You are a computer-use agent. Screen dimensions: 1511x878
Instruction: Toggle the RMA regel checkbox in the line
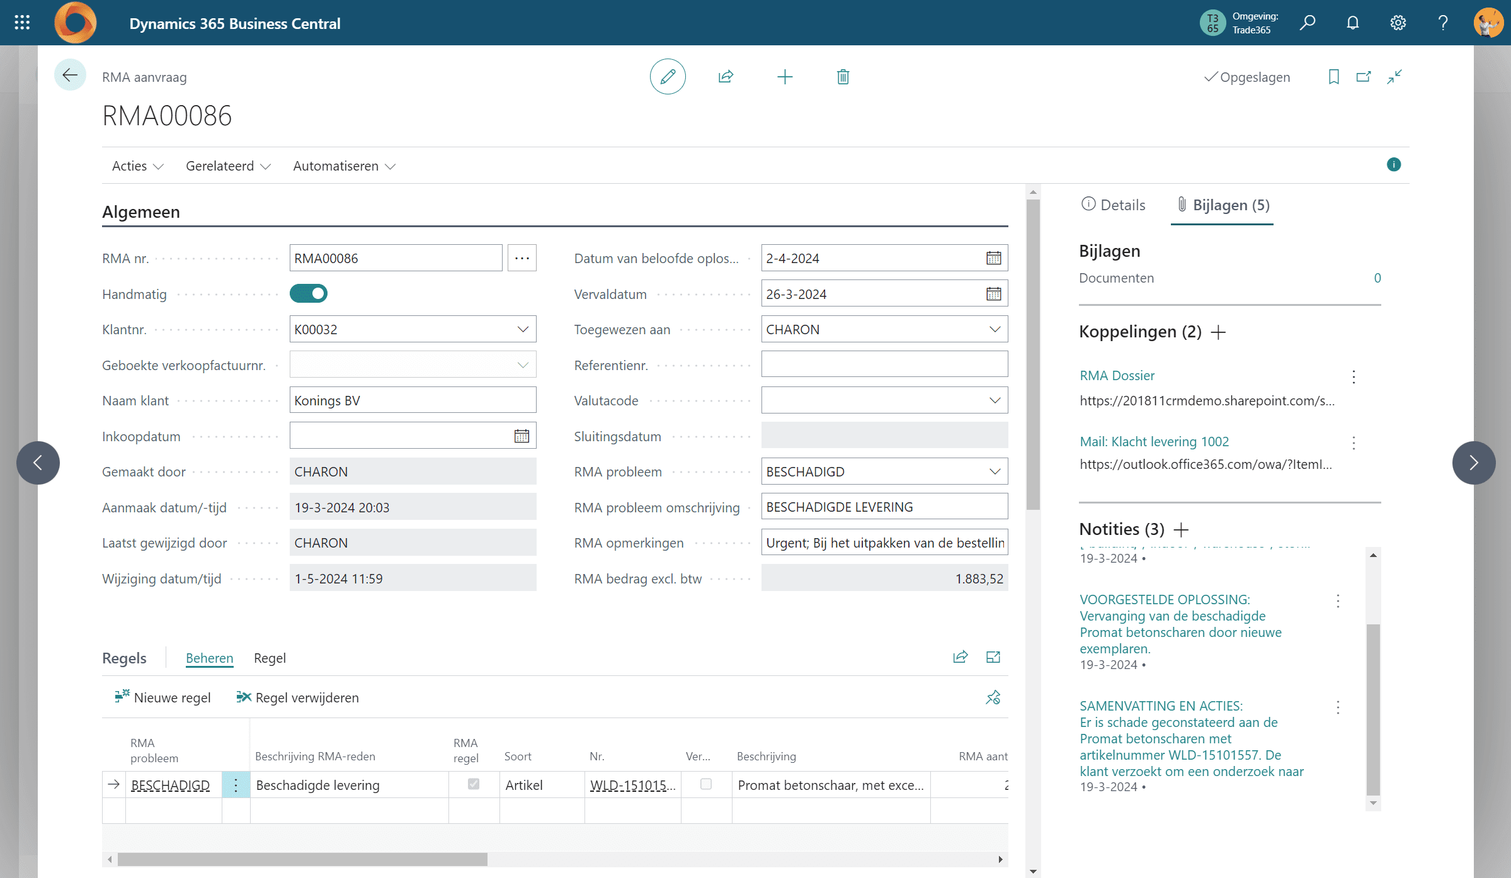(x=474, y=784)
